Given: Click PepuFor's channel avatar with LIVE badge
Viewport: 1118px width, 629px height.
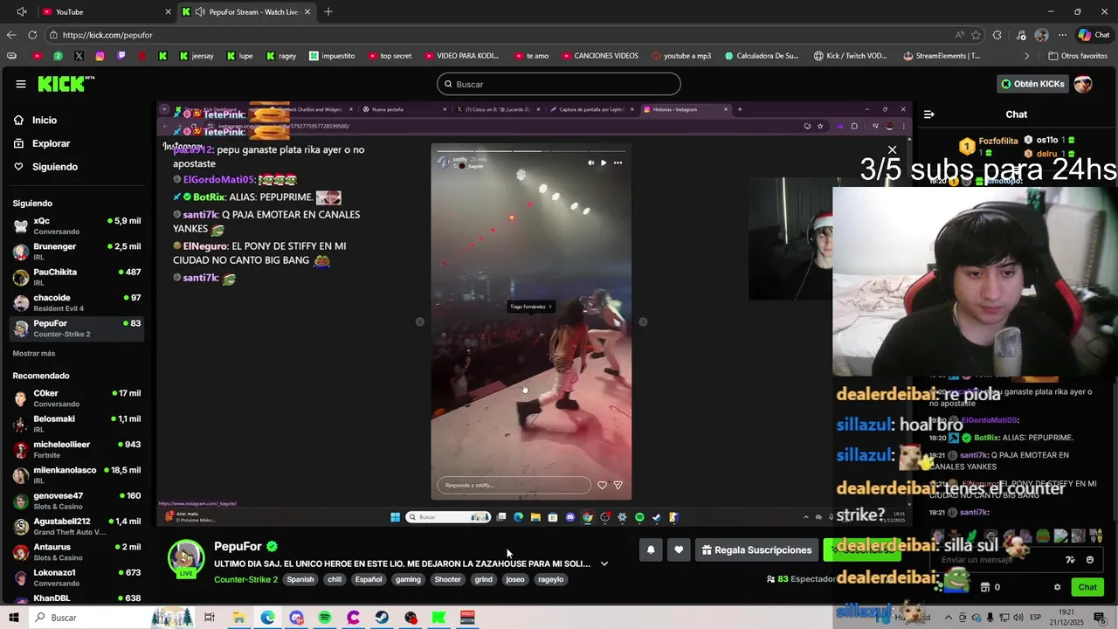Looking at the screenshot, I should 186,559.
